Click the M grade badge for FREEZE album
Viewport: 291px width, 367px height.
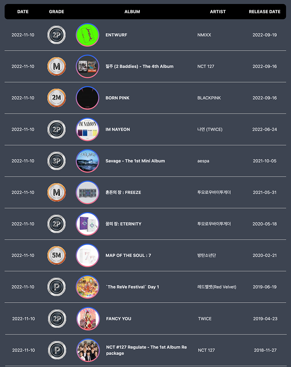click(x=56, y=192)
